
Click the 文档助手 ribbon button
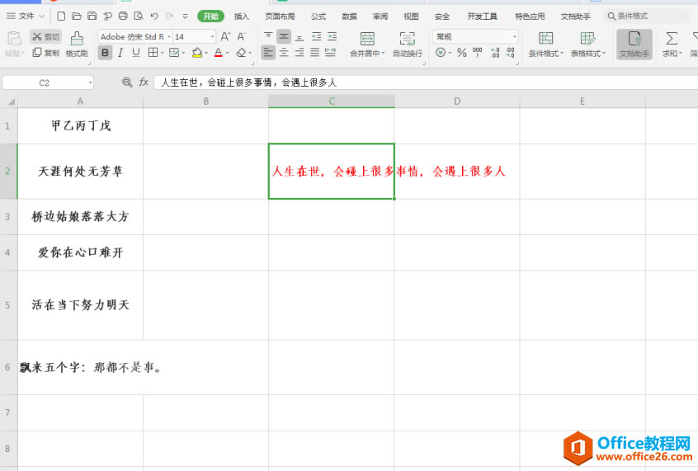click(x=634, y=44)
